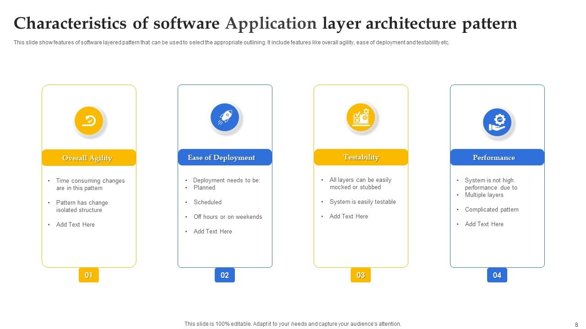586x329 pixels.
Task: Select the blue 02 number badge
Action: [225, 275]
